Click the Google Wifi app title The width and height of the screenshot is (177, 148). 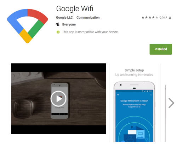(x=75, y=8)
